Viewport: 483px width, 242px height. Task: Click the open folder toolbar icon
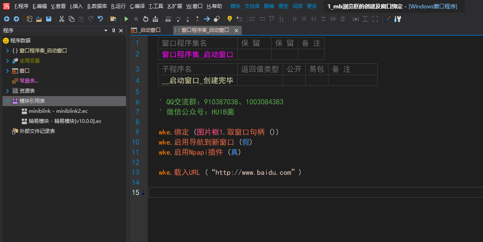click(39, 19)
